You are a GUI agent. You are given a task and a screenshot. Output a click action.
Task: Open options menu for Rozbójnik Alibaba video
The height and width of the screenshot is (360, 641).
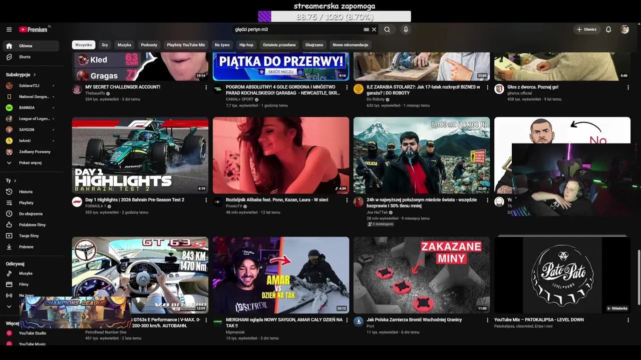point(347,200)
